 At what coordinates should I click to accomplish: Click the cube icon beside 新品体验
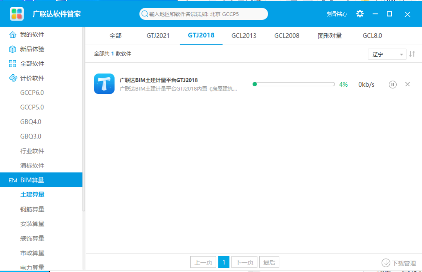[x=13, y=49]
